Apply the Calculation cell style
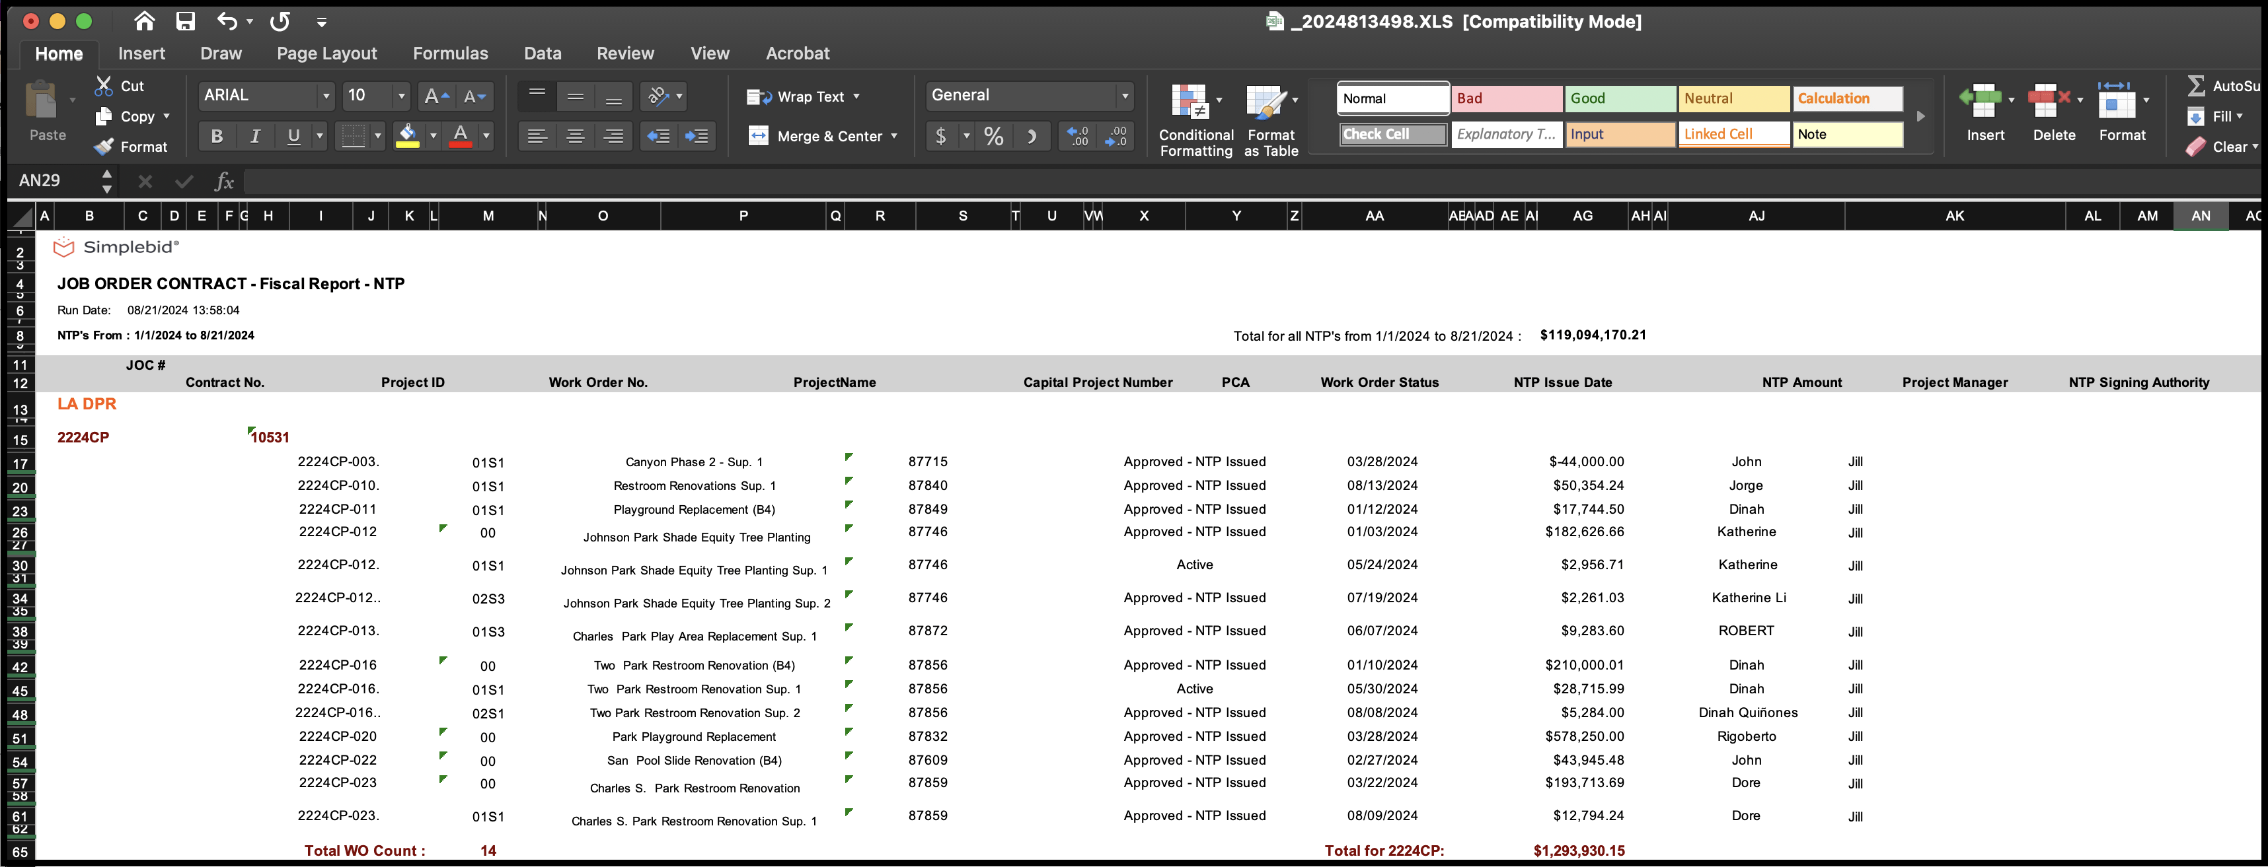The image size is (2268, 867). point(1847,98)
